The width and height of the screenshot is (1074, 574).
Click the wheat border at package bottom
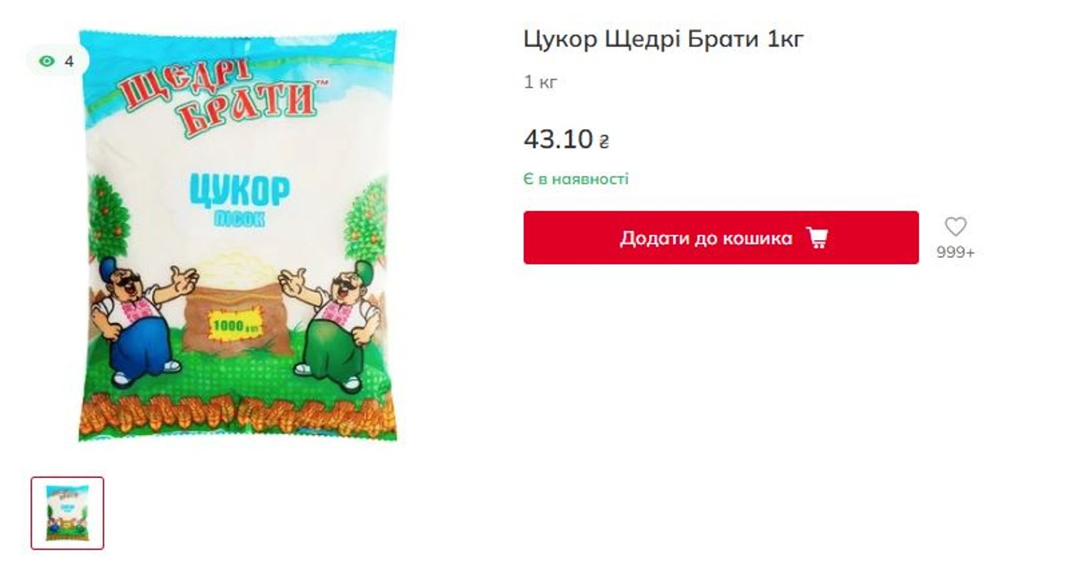(238, 414)
